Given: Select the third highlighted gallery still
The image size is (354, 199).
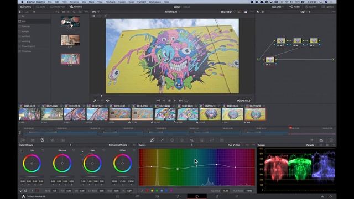Looking at the screenshot, I should tap(70, 59).
